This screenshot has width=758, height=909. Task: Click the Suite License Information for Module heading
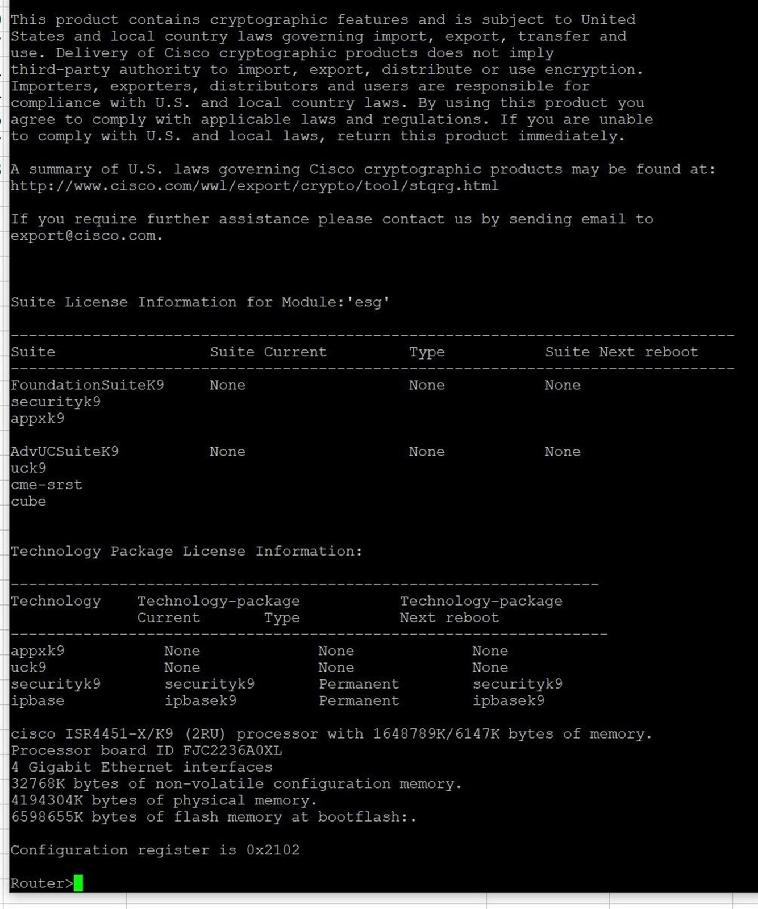(200, 302)
